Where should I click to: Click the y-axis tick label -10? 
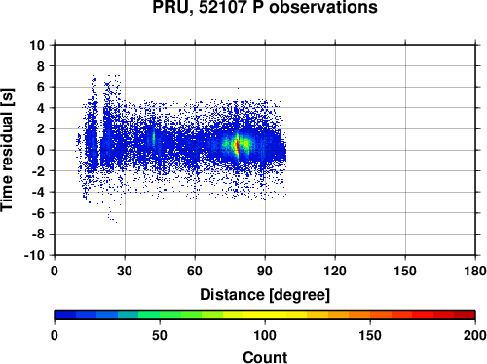pos(34,255)
